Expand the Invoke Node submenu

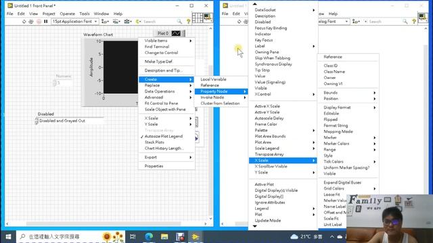tap(221, 97)
